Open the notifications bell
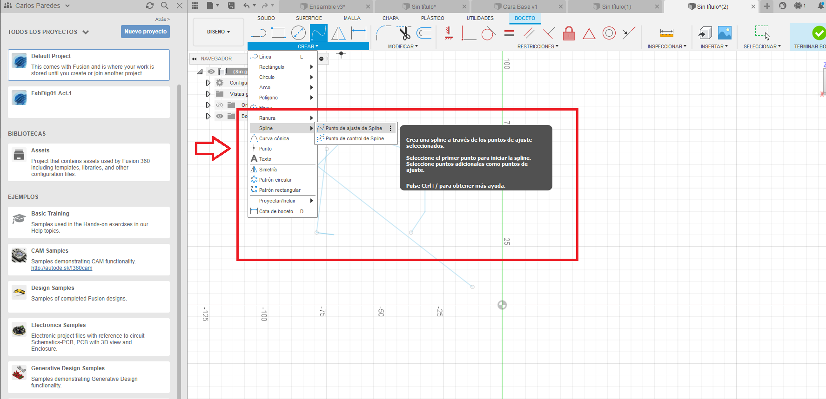 pos(821,6)
